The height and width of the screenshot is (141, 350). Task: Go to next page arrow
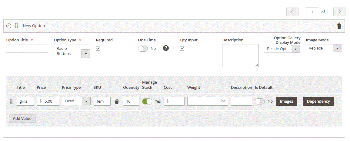339,12
